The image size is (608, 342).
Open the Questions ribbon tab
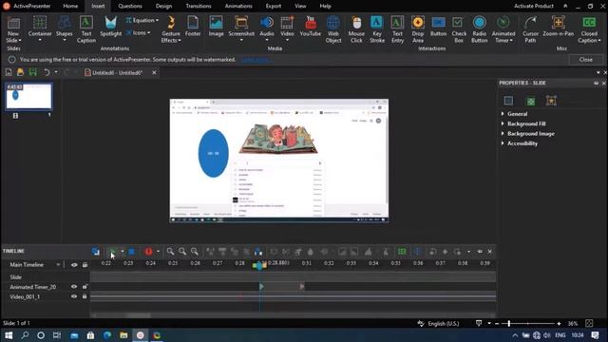130,6
